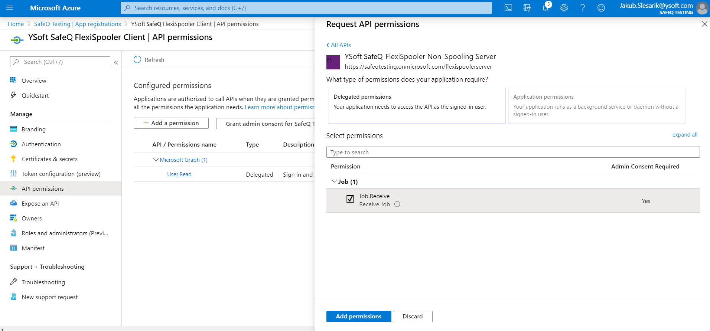Click the hamburger portal menu icon
The height and width of the screenshot is (331, 710).
tap(10, 8)
